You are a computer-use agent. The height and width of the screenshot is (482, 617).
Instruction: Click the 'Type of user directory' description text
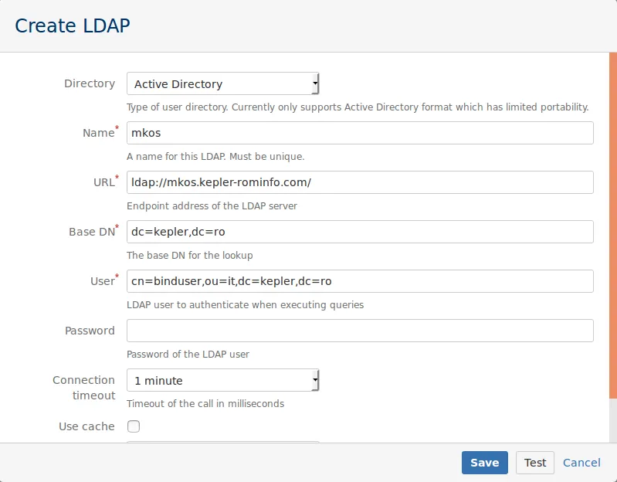(358, 107)
